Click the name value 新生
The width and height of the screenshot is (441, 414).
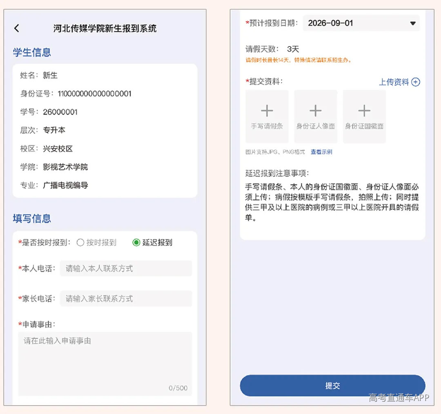(x=50, y=76)
